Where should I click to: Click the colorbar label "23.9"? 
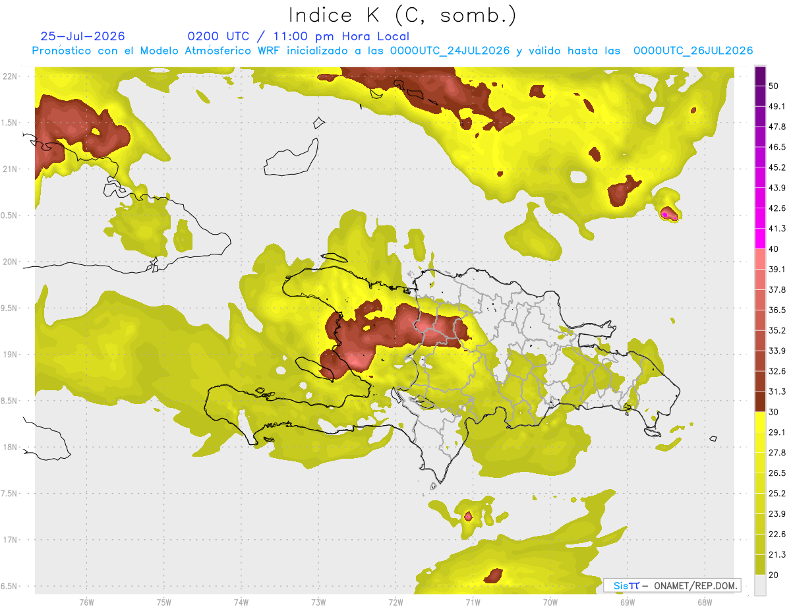point(776,514)
